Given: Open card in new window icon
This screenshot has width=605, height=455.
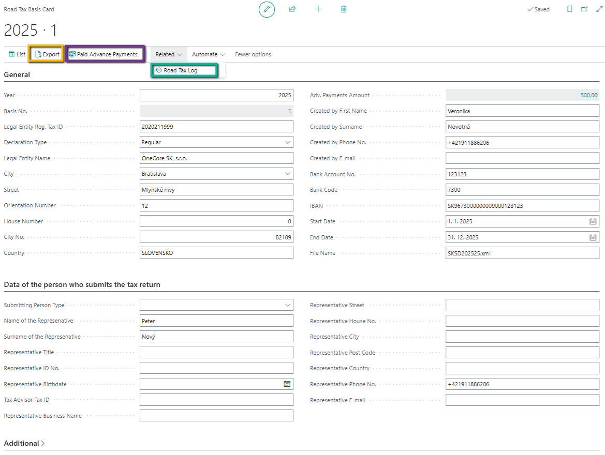Looking at the screenshot, I should coord(584,9).
